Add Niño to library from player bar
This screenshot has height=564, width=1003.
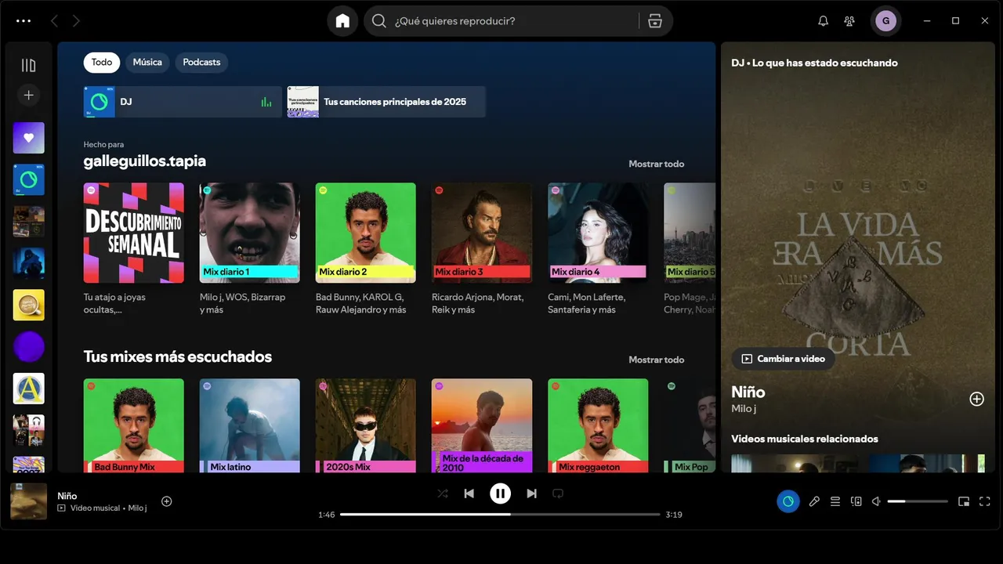[166, 501]
